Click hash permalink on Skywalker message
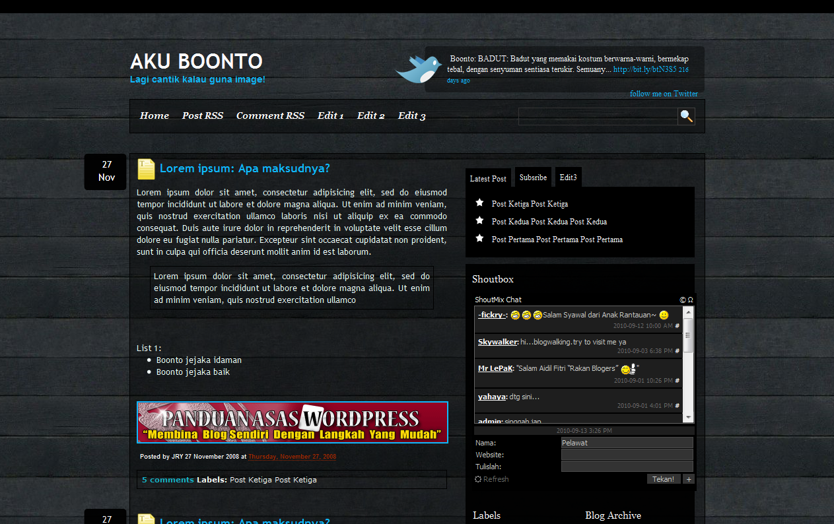 (x=677, y=351)
